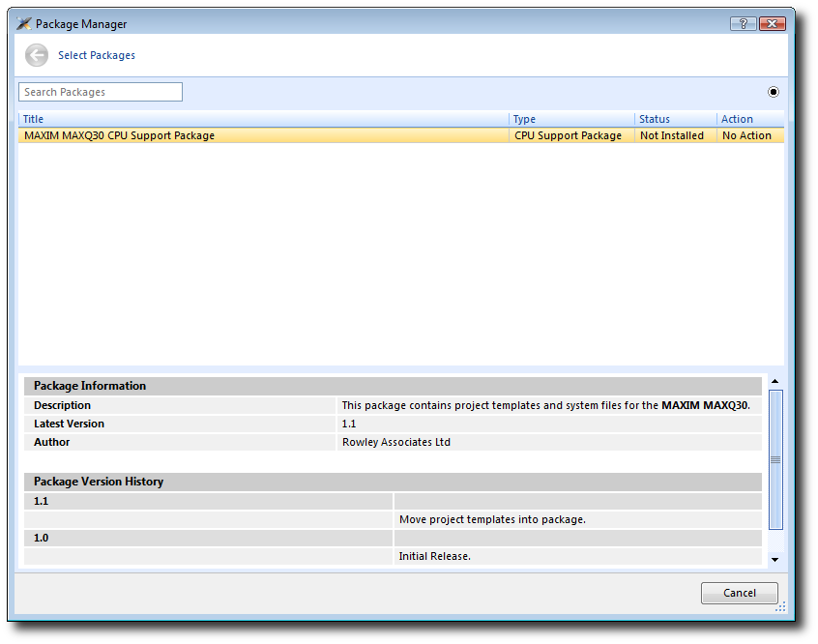The height and width of the screenshot is (644, 818).
Task: Click the scroll up arrow in package info
Action: pyautogui.click(x=775, y=382)
